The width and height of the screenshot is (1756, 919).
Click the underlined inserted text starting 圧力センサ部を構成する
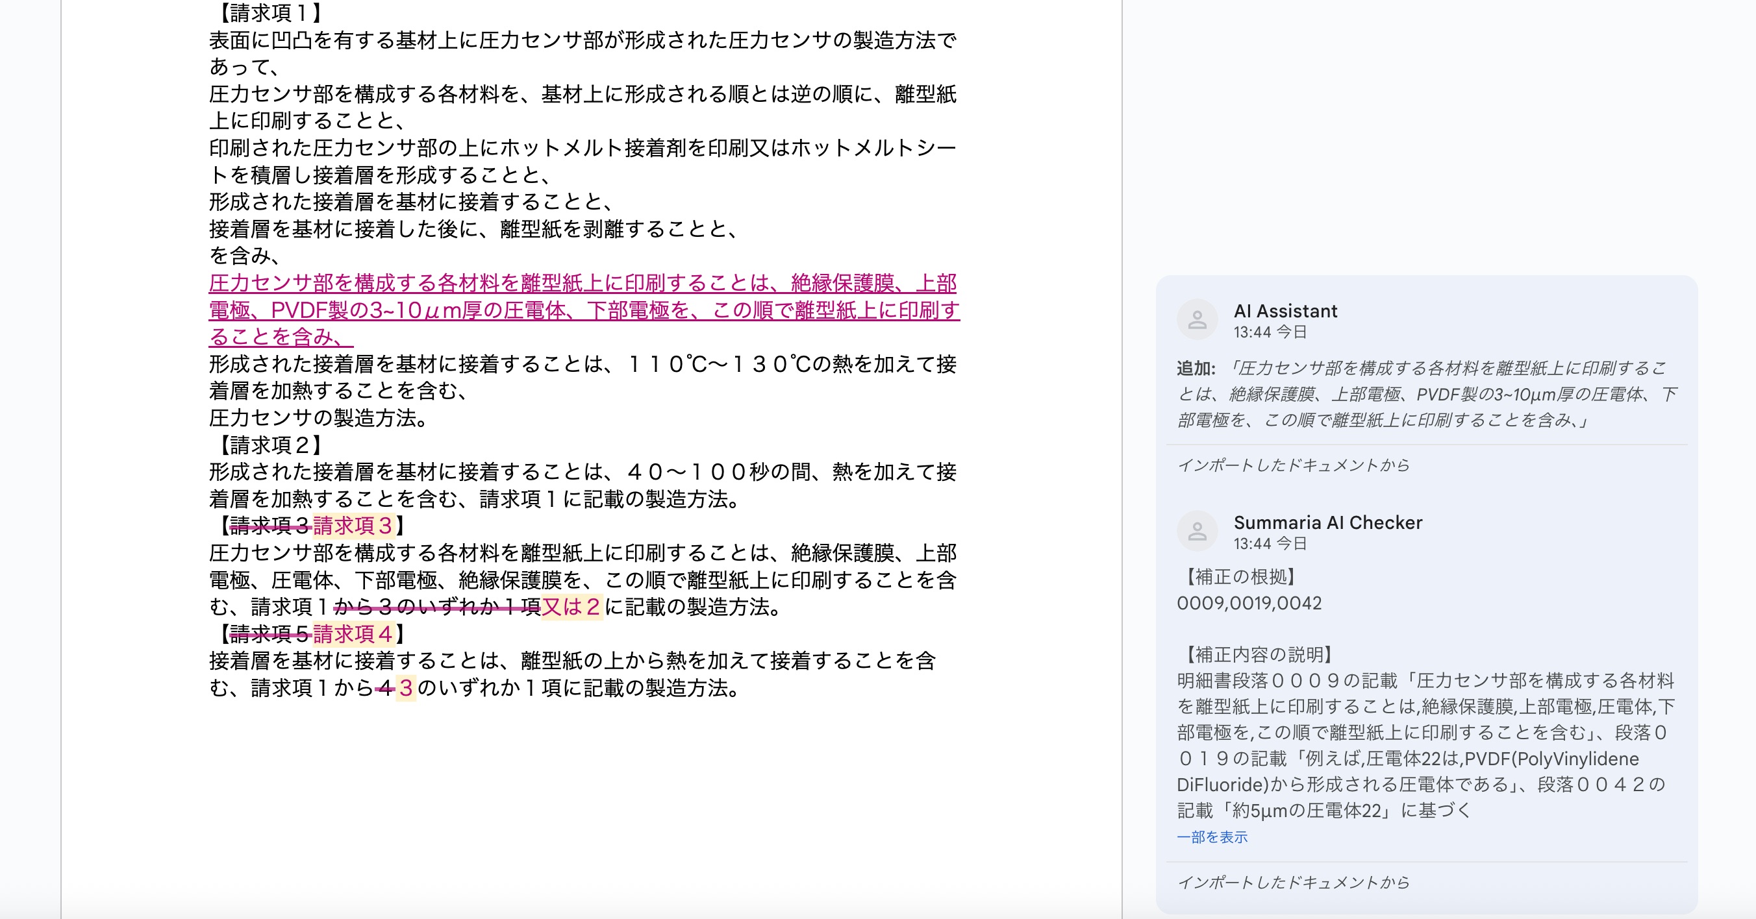coord(584,310)
